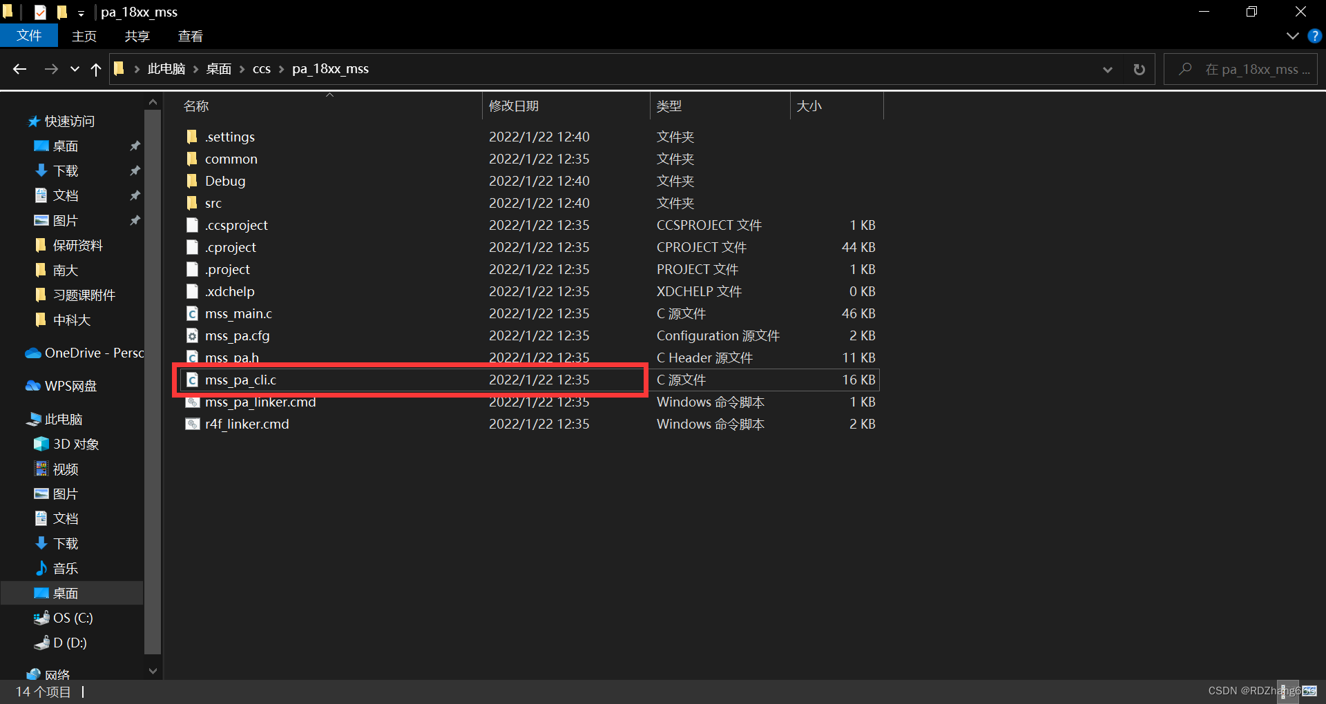The width and height of the screenshot is (1326, 704).
Task: Select the mss_pa.h file name
Action: [x=232, y=358]
